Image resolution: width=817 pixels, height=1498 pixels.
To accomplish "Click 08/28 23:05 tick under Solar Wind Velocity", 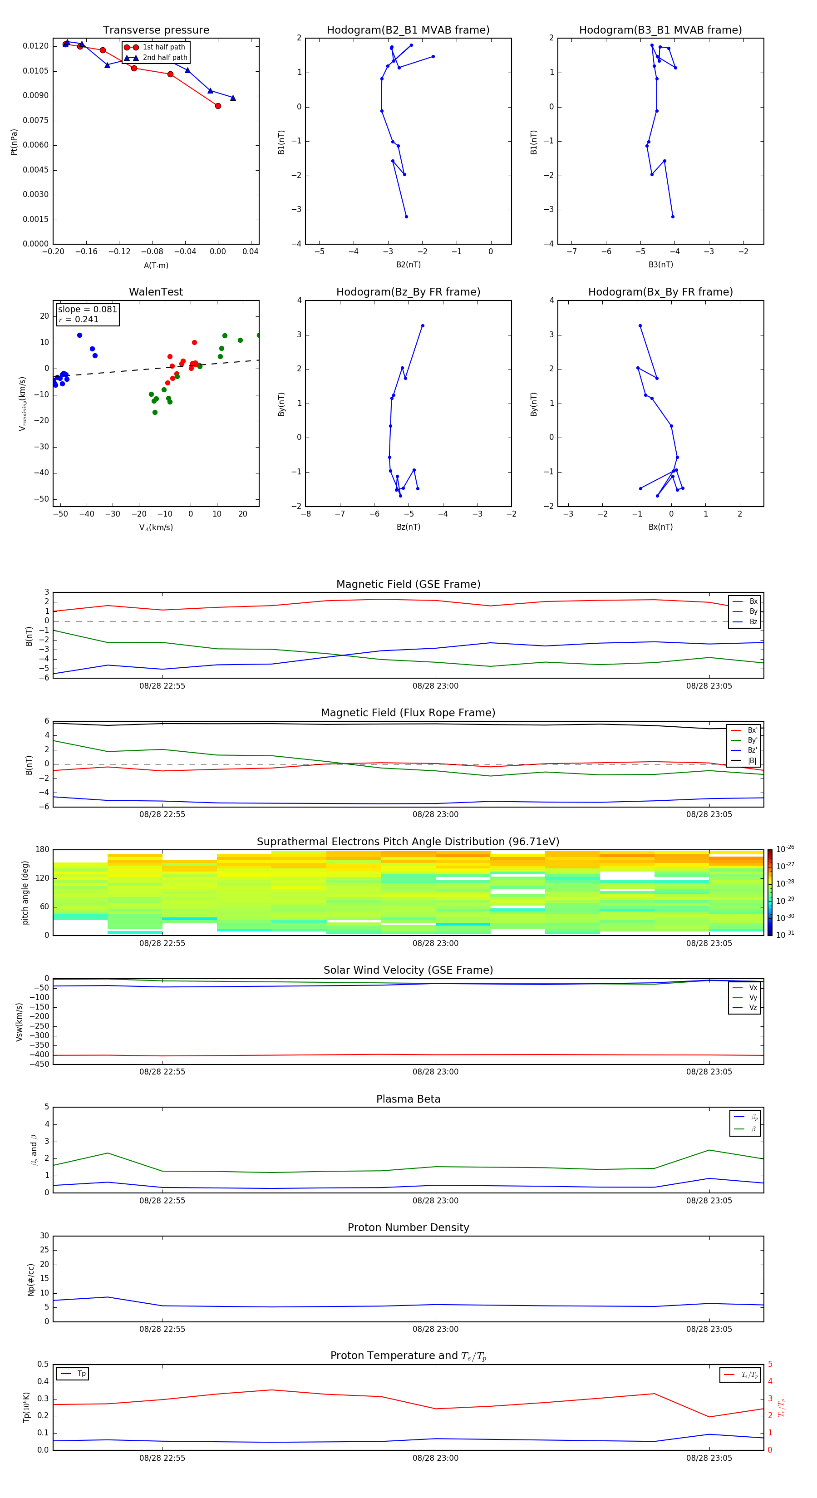I will click(x=709, y=1072).
